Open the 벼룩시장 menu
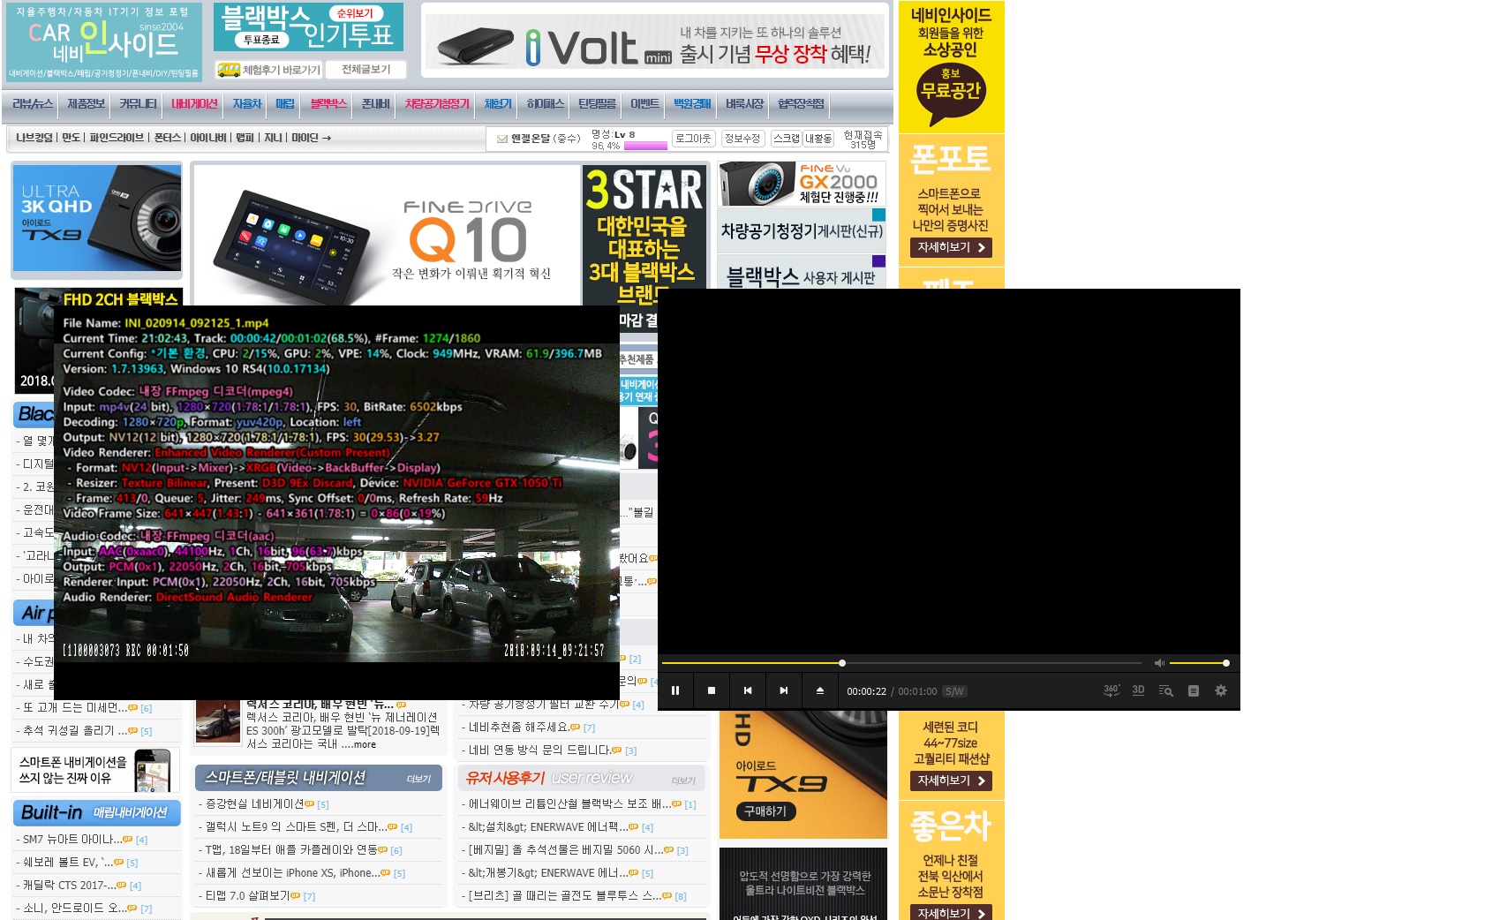The height and width of the screenshot is (920, 1492). pyautogui.click(x=744, y=104)
